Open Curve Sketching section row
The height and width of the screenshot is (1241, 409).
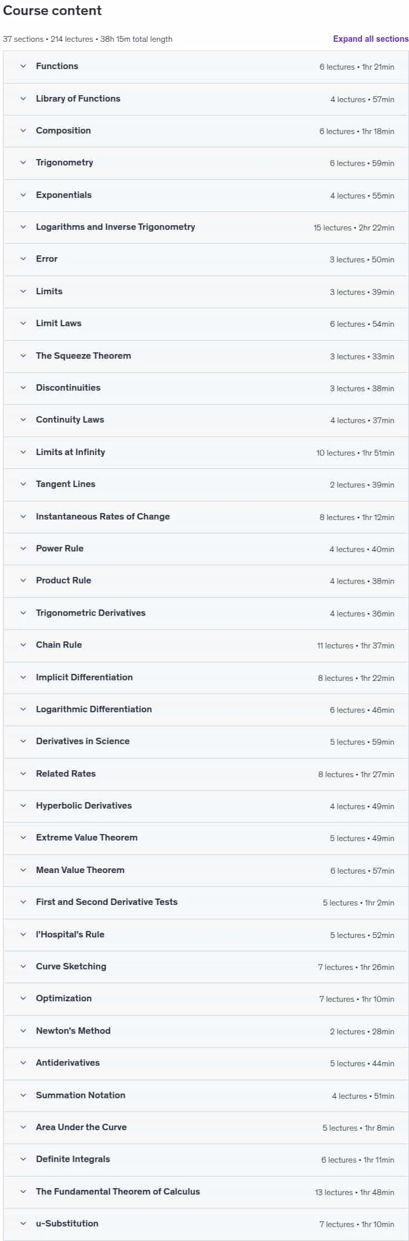pyautogui.click(x=206, y=966)
